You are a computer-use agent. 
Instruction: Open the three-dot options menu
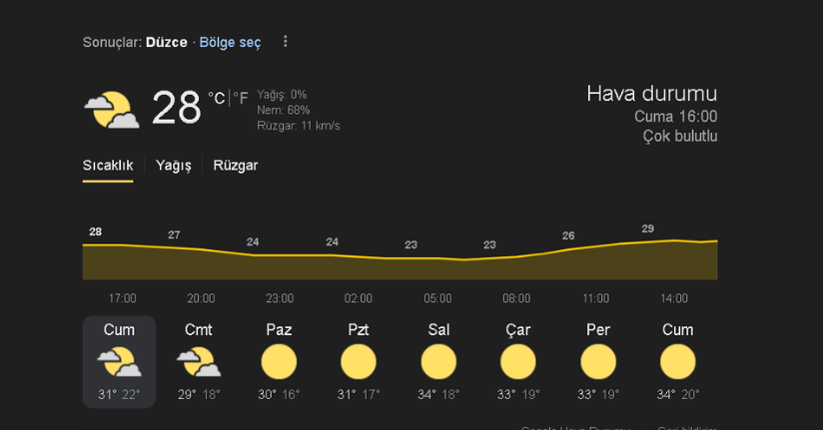285,42
